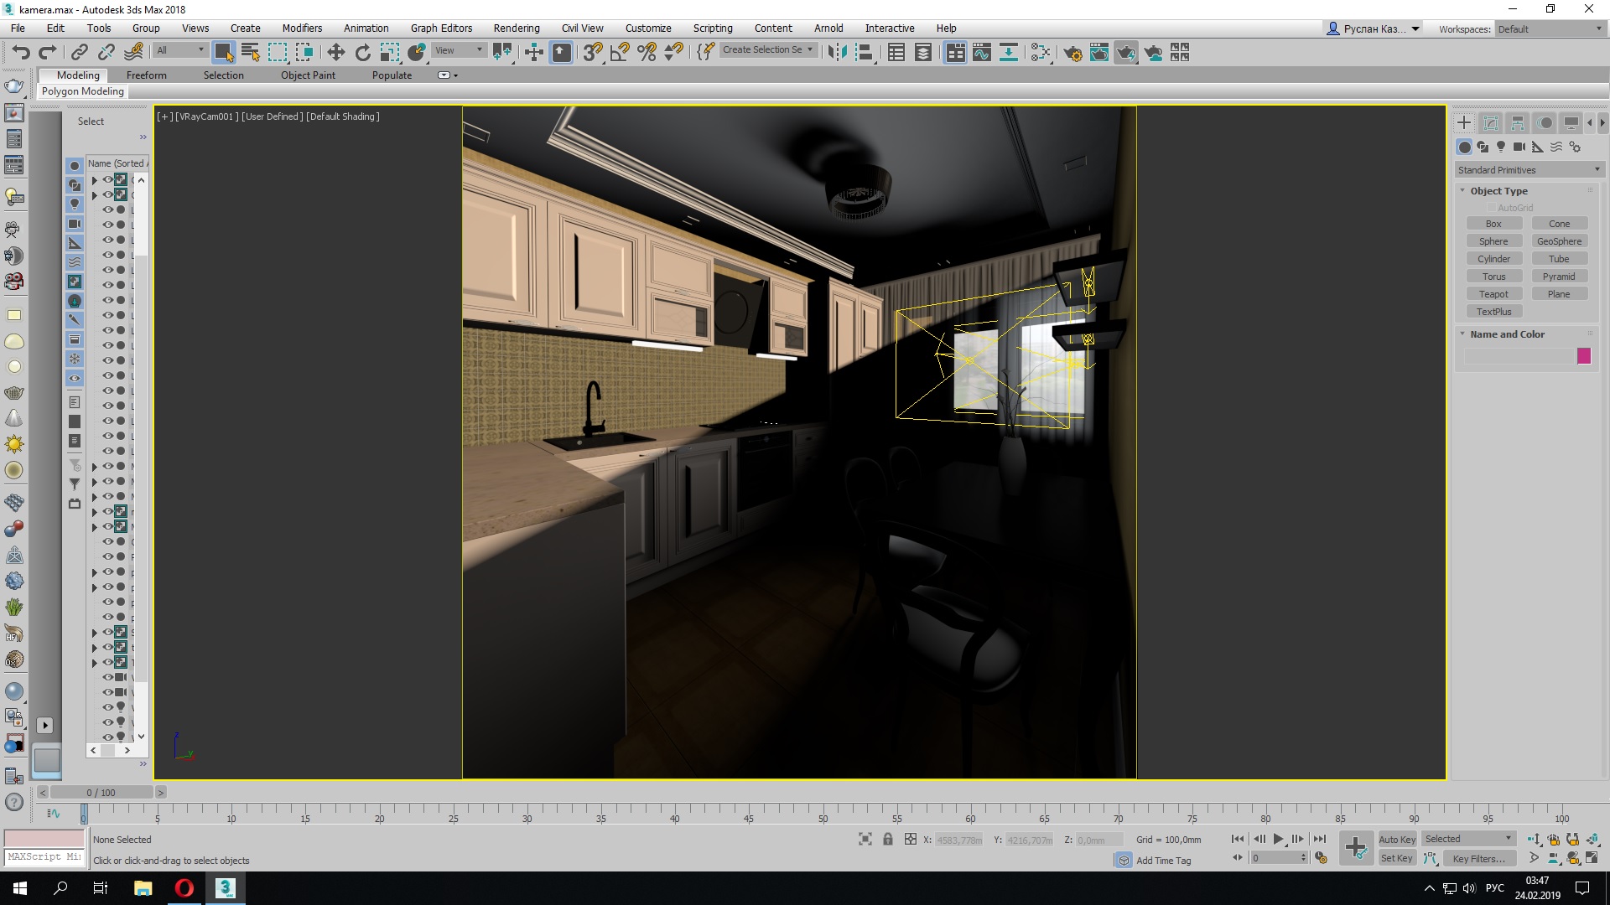Click the Key Filters... button

pos(1478,858)
